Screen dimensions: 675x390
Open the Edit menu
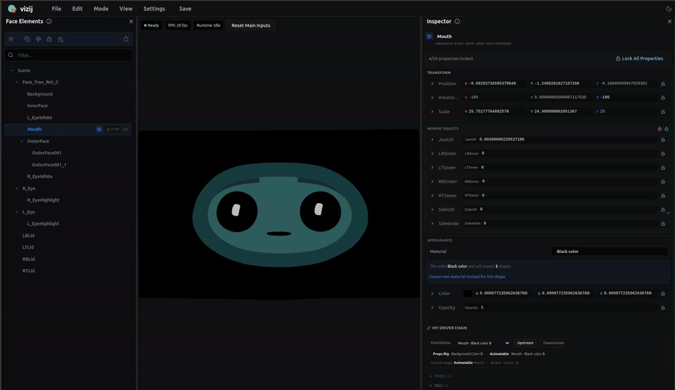(x=77, y=8)
